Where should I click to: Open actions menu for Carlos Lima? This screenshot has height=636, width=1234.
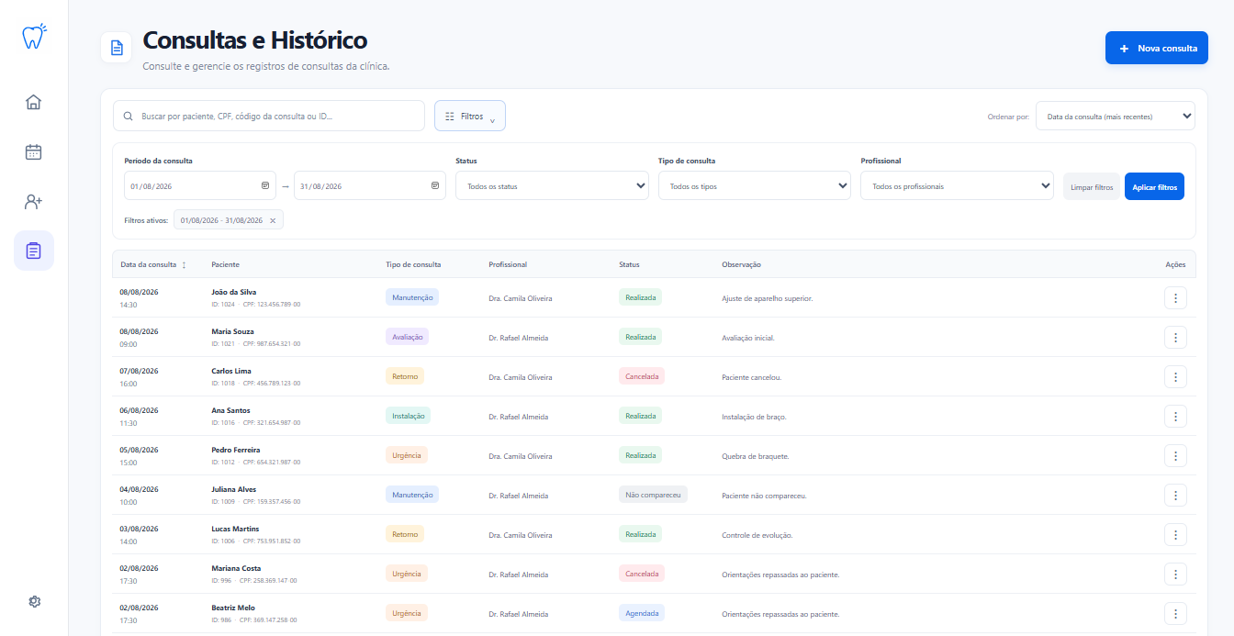(1175, 377)
